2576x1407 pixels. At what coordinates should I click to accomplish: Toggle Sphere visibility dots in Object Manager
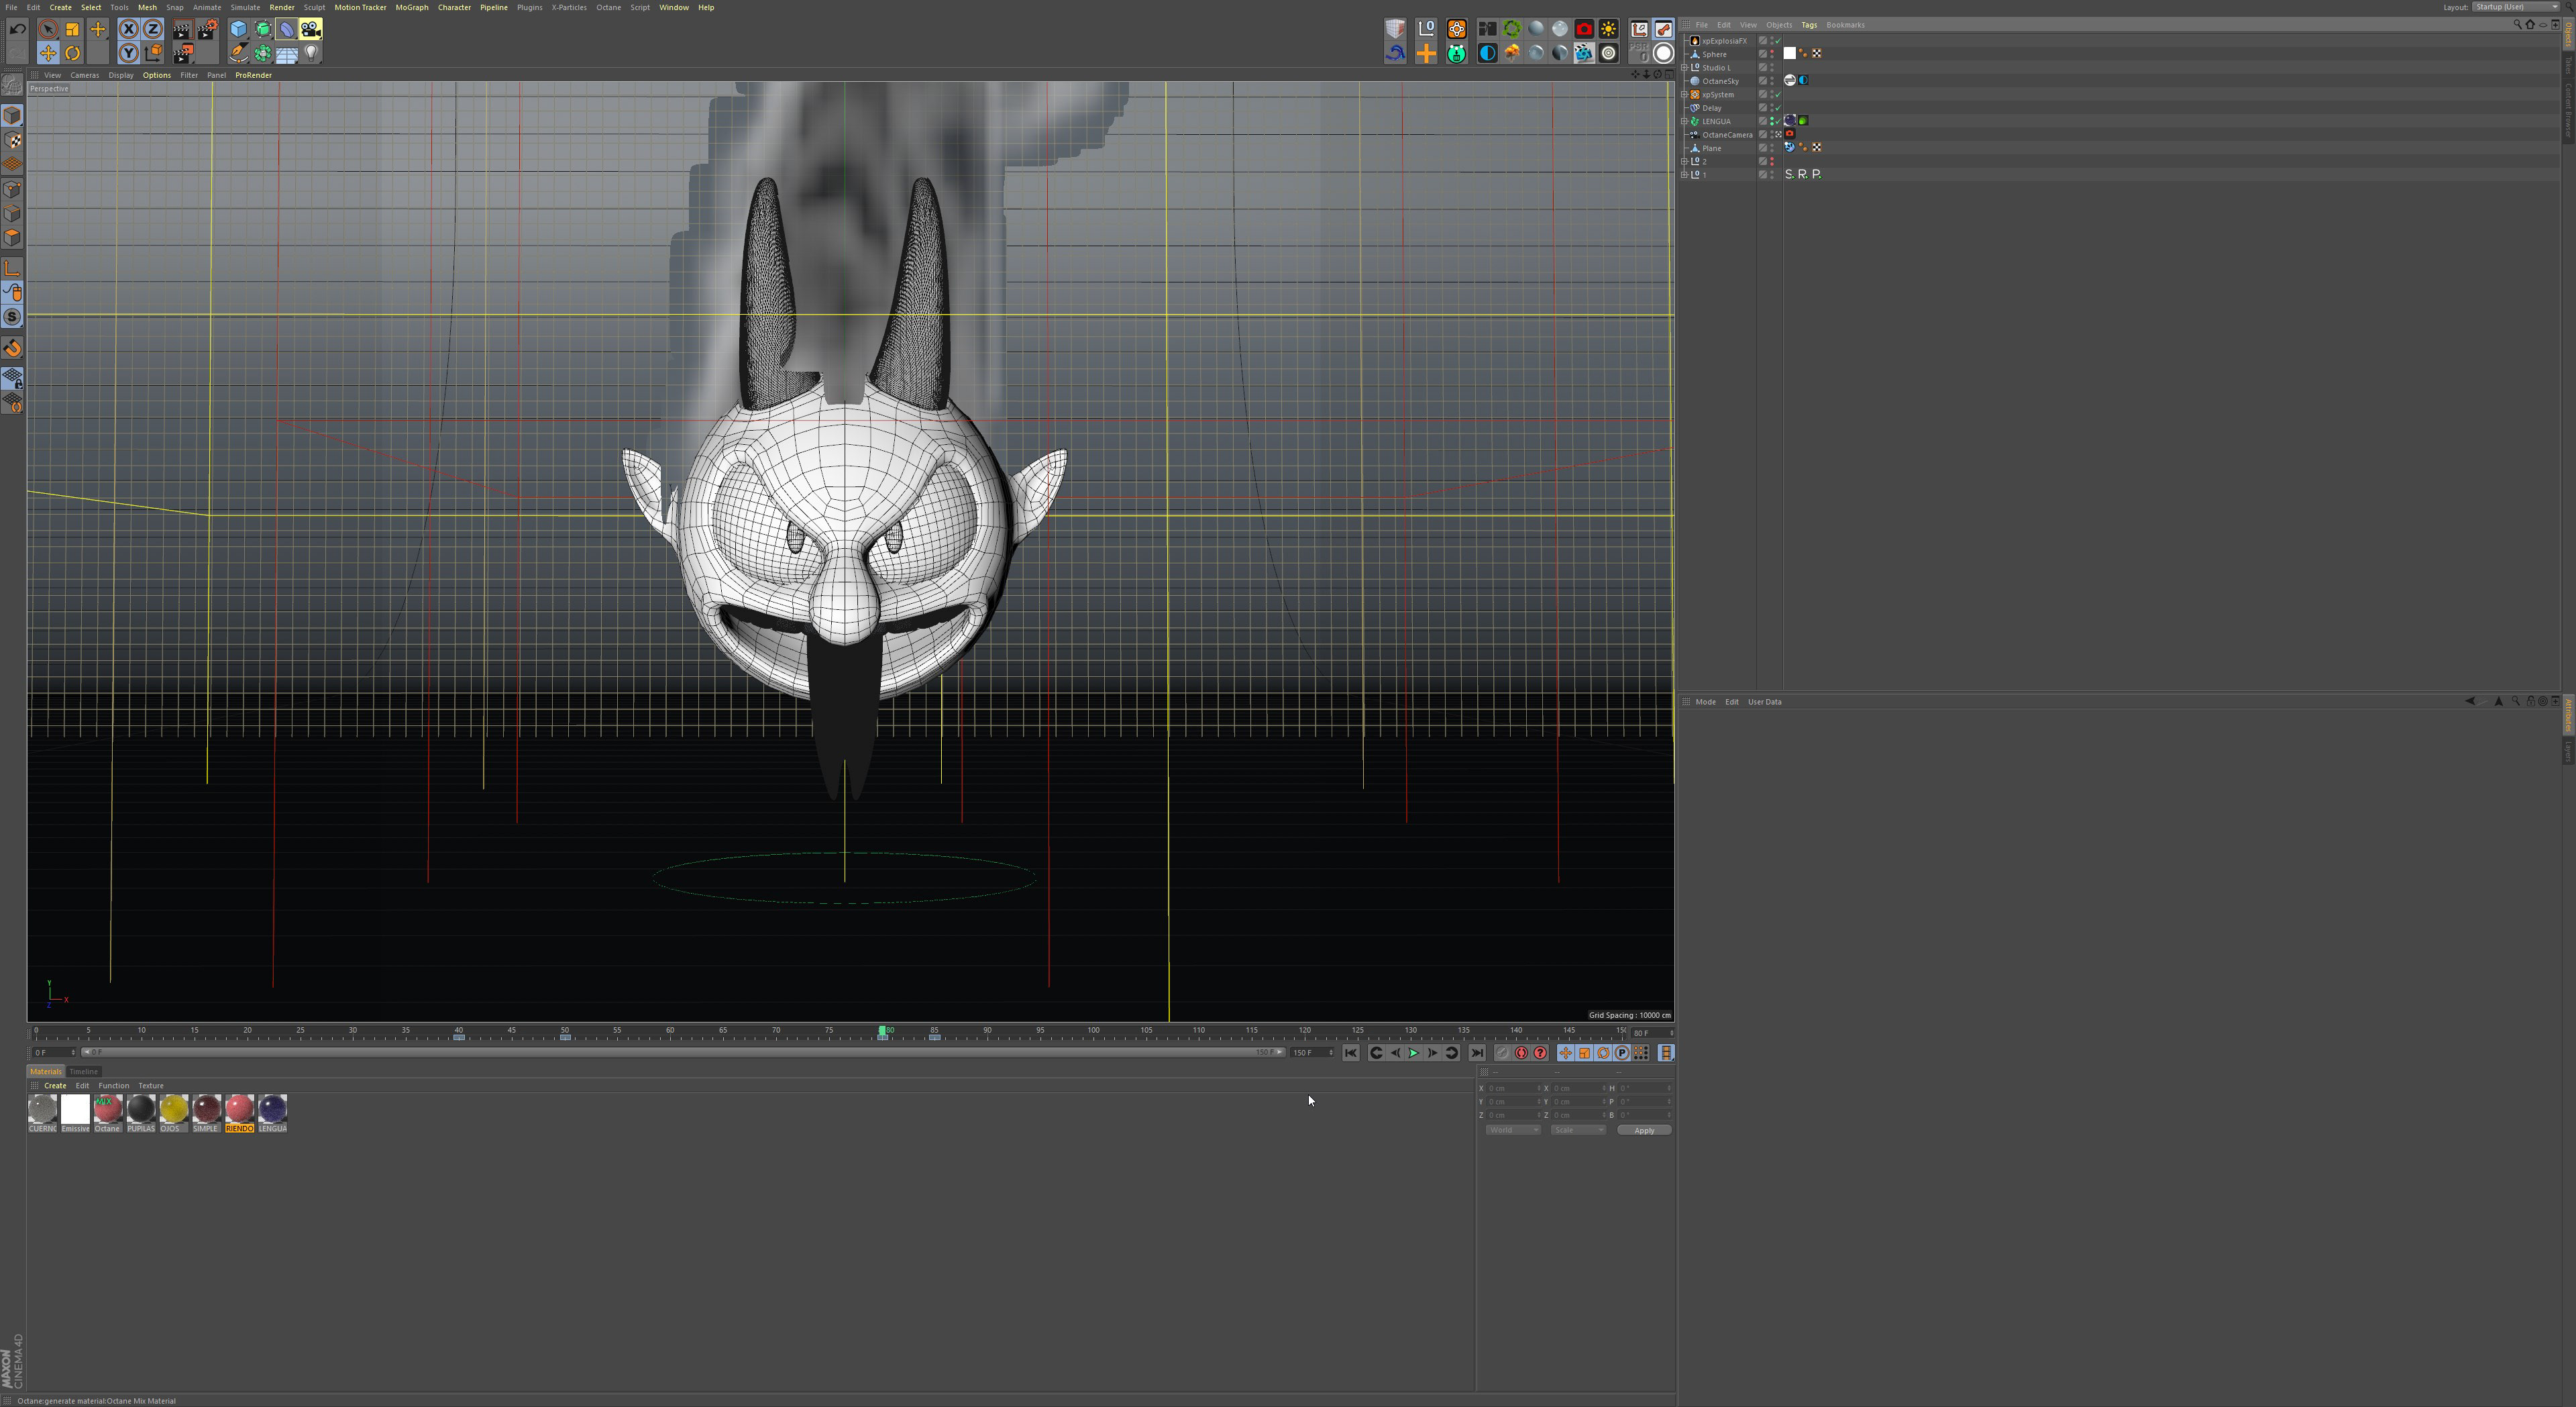tap(1771, 54)
